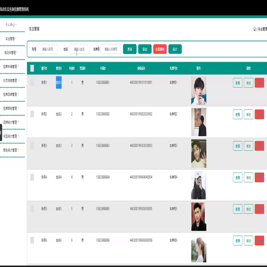Check the checkbox for row 账号6

point(32,240)
